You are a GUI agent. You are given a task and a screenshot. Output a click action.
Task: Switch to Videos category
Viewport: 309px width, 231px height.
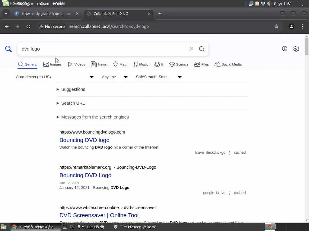[x=76, y=64]
